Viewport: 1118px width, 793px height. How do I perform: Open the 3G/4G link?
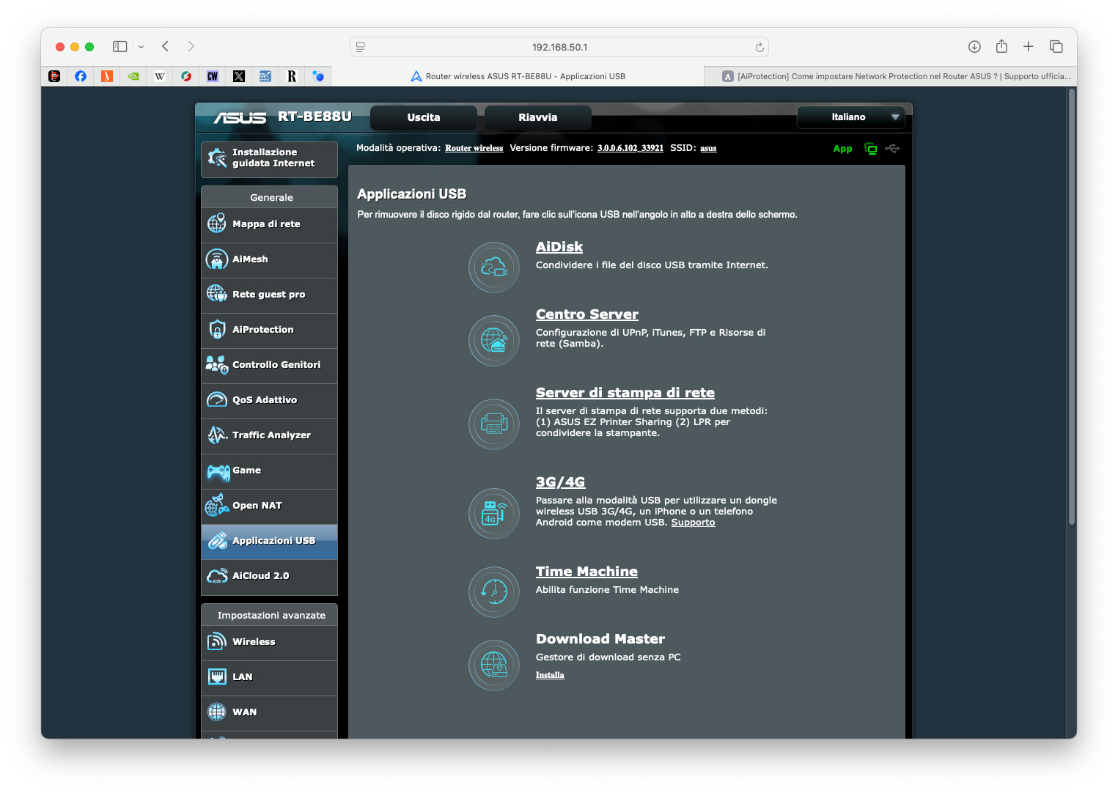pos(561,482)
